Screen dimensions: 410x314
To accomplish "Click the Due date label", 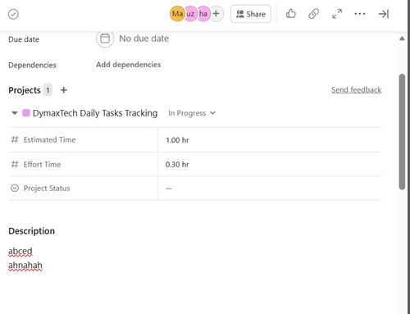I will [x=24, y=39].
